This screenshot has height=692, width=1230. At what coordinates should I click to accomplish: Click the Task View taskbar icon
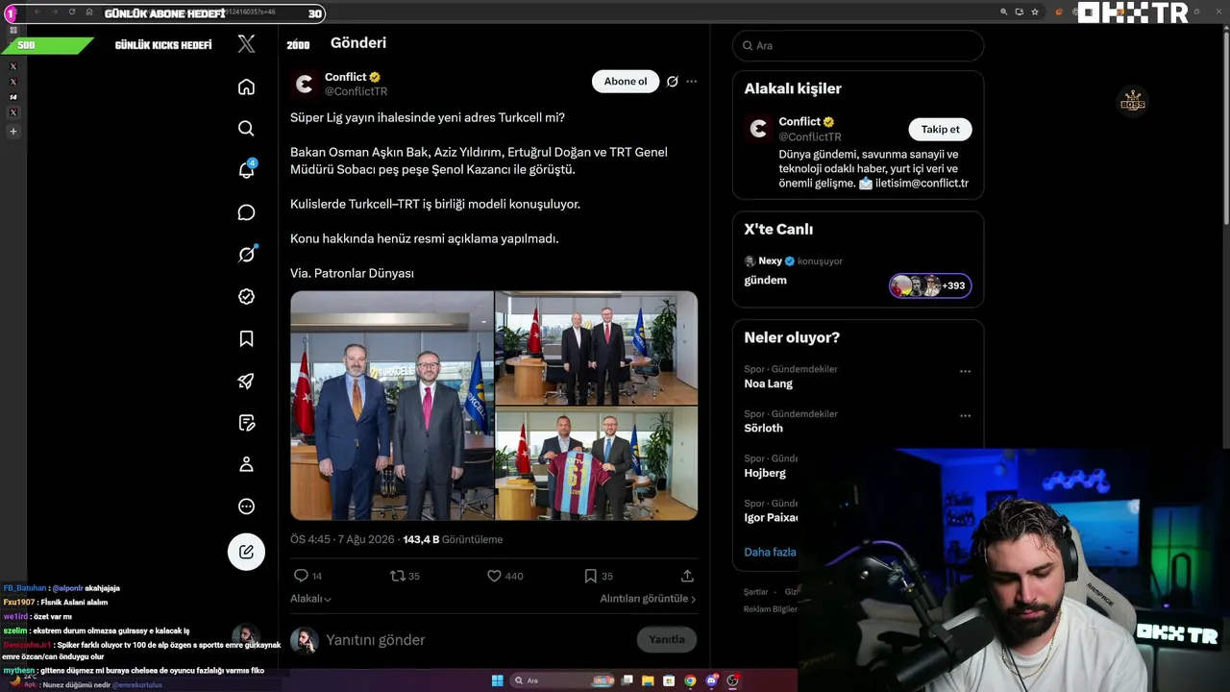pyautogui.click(x=627, y=680)
